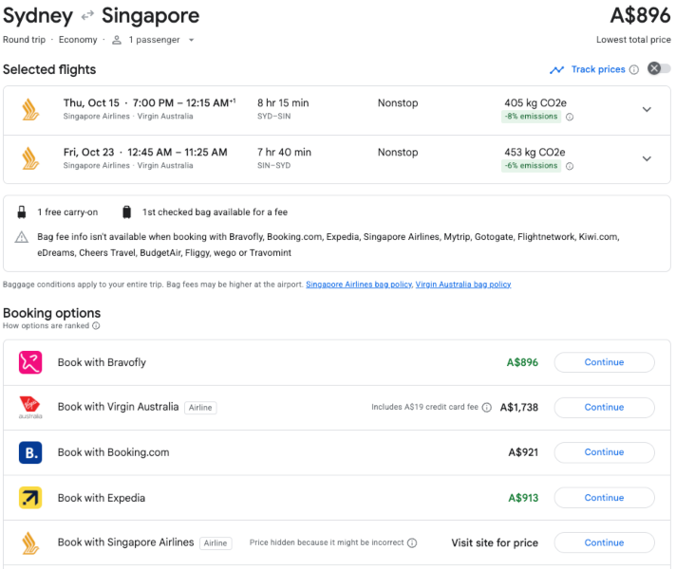This screenshot has height=569, width=676.
Task: Click the SIN–SYD route label
Action: pos(273,165)
